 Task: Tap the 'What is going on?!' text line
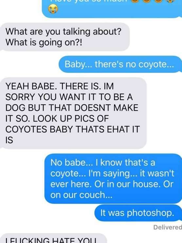(x=44, y=42)
